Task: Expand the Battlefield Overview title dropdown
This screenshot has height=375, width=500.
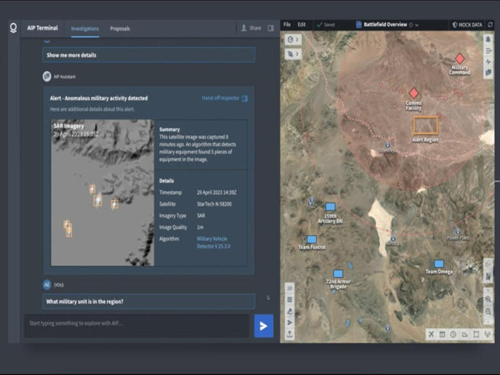Action: [417, 25]
